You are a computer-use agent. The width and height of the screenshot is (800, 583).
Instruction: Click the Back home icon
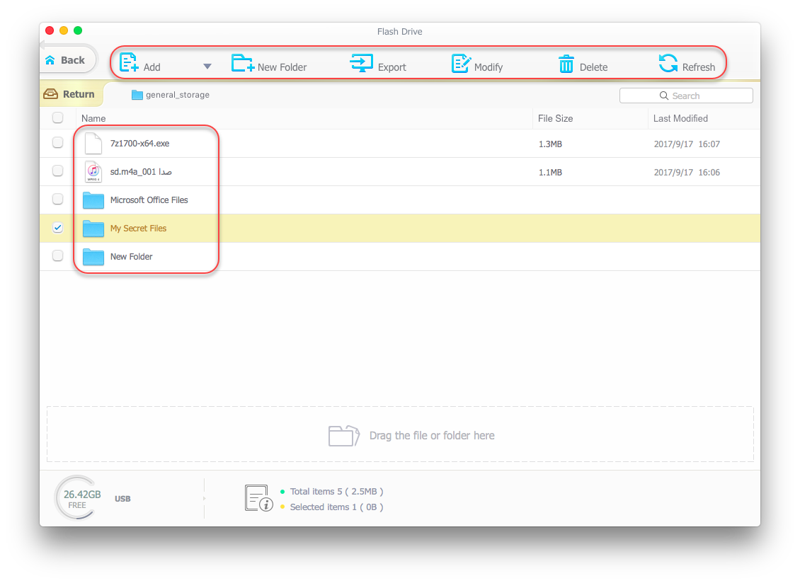click(50, 60)
